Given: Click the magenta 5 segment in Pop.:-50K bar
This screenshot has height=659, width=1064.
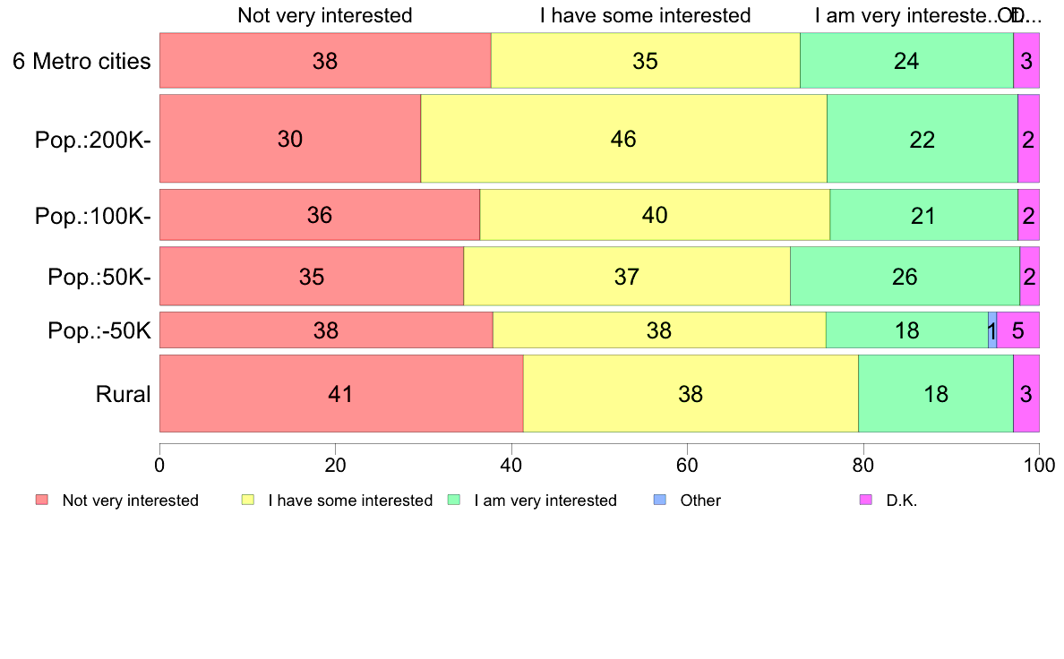Looking at the screenshot, I should [x=1017, y=329].
